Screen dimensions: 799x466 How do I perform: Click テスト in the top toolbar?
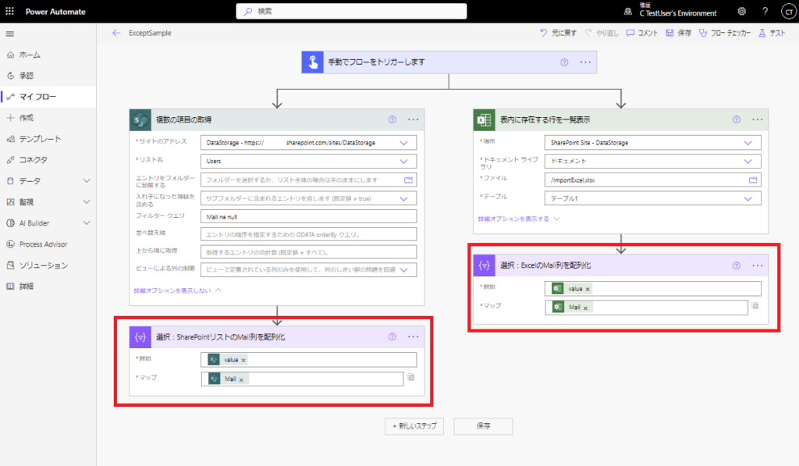[772, 33]
